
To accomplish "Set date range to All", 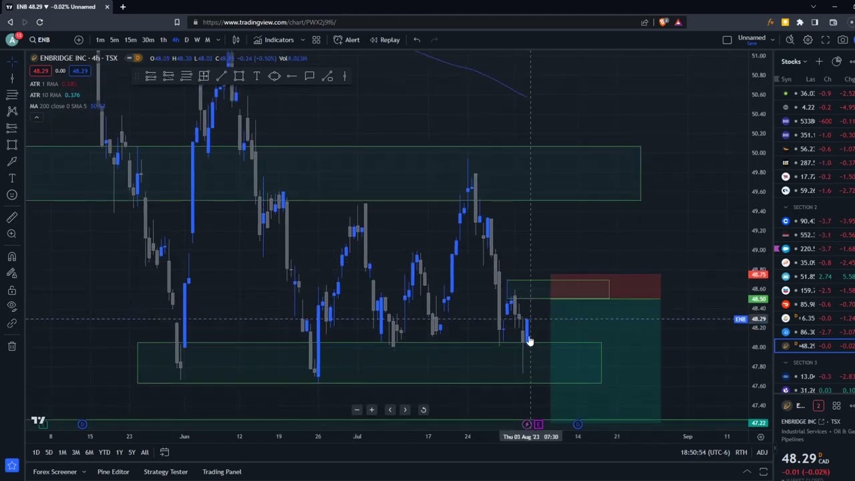I will pyautogui.click(x=144, y=452).
